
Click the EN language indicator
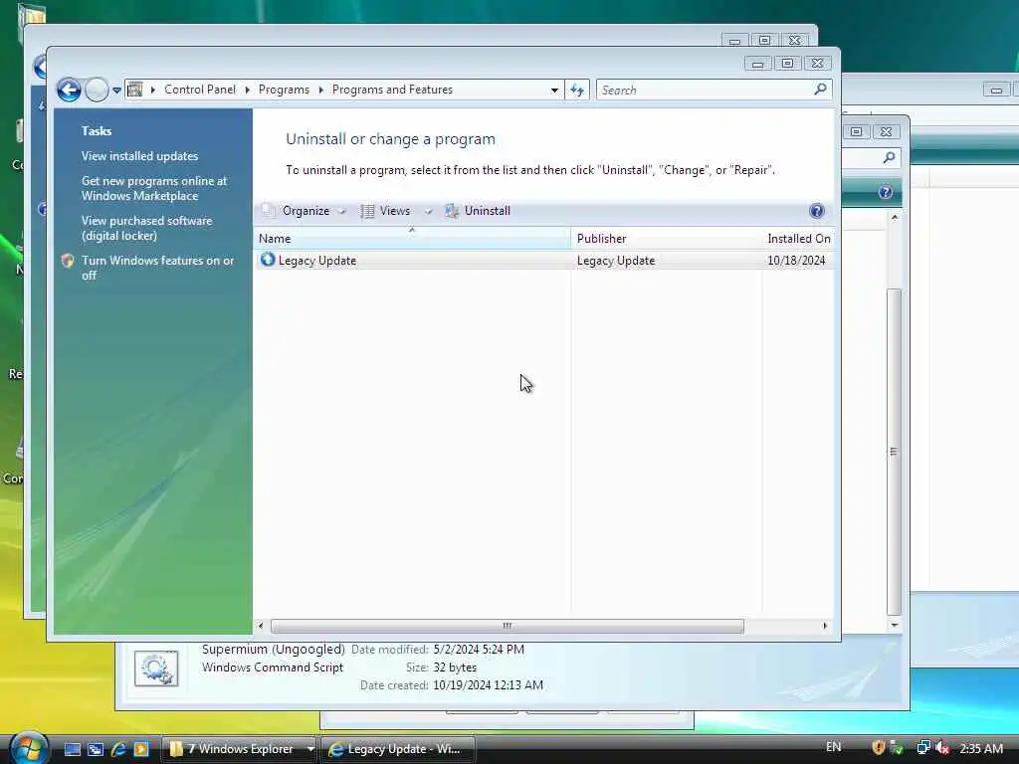(833, 747)
